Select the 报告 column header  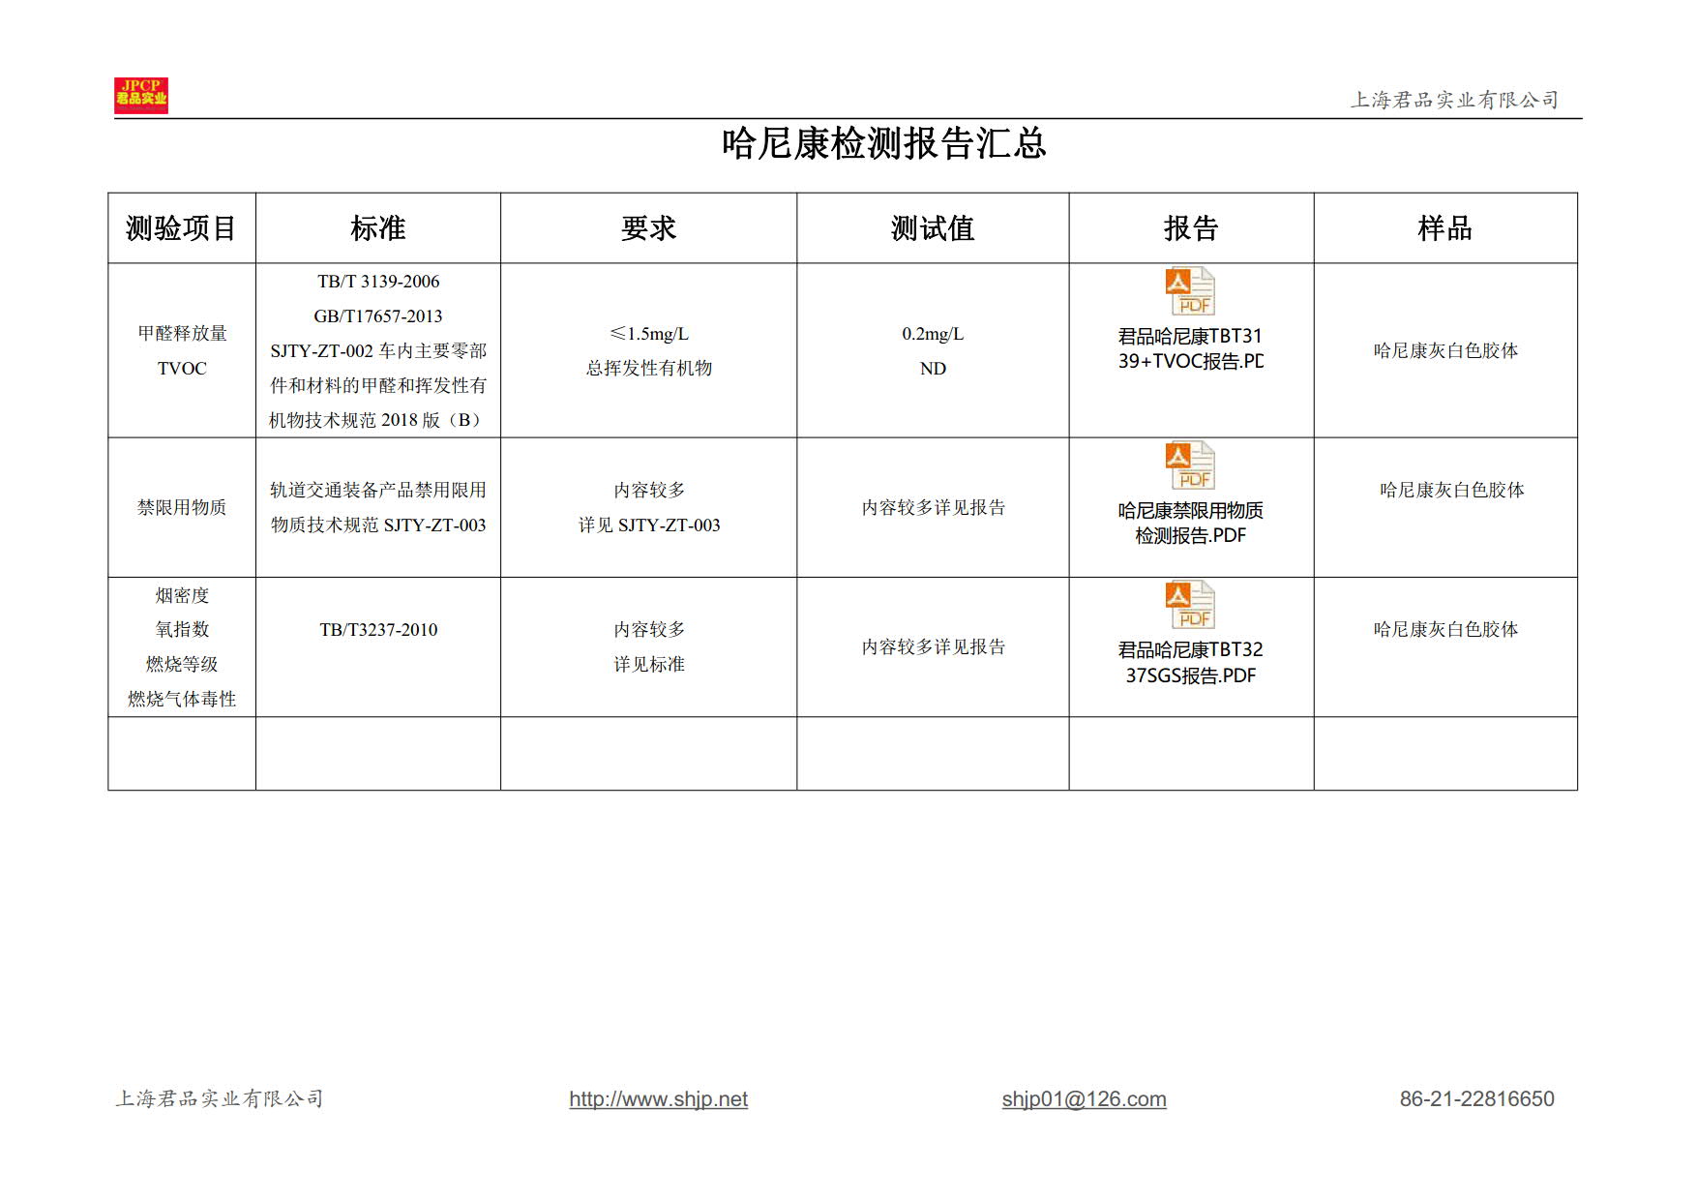click(1191, 228)
